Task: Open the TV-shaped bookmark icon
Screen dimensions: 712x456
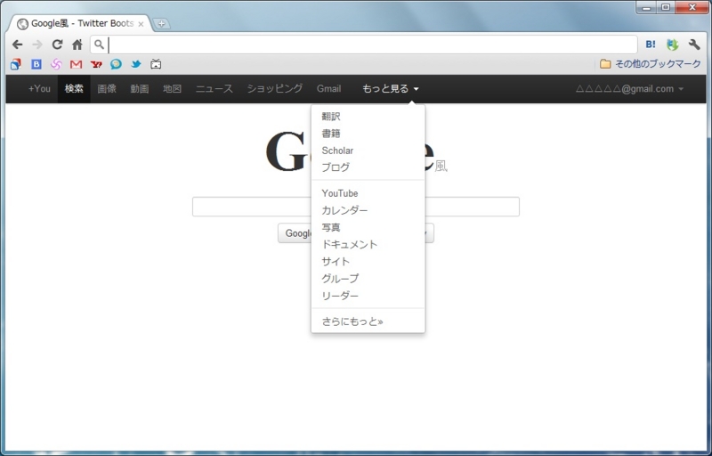Action: tap(156, 64)
